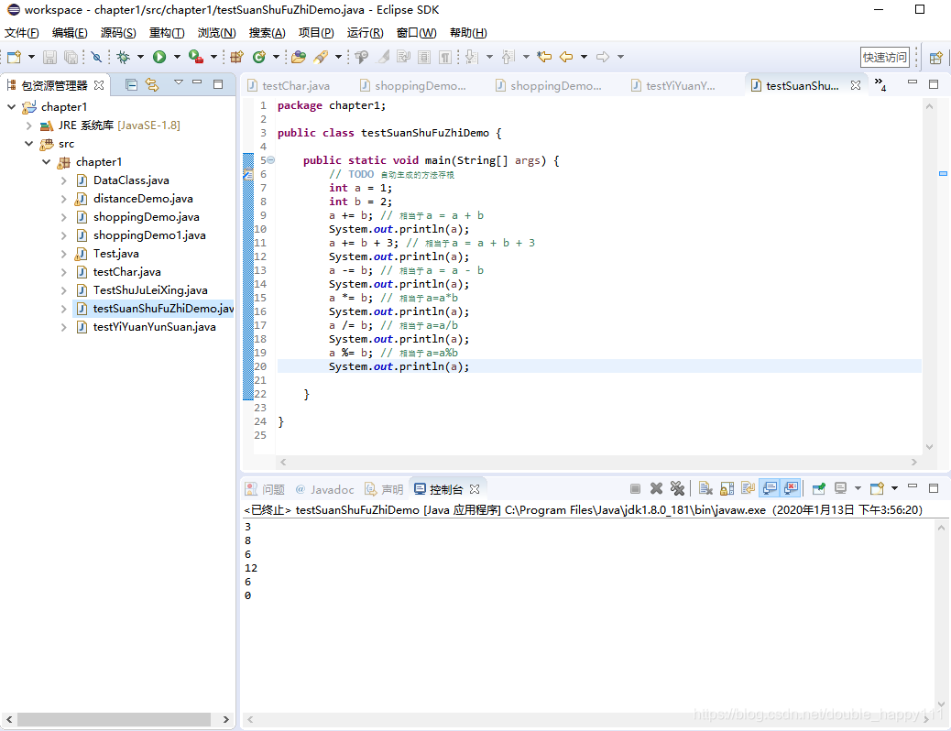Click the New Java Package icon
This screenshot has width=951, height=731.
pos(236,57)
